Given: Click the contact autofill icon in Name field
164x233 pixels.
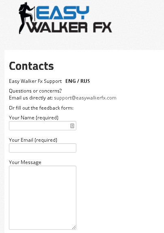Looking at the screenshot, I should (72, 126).
